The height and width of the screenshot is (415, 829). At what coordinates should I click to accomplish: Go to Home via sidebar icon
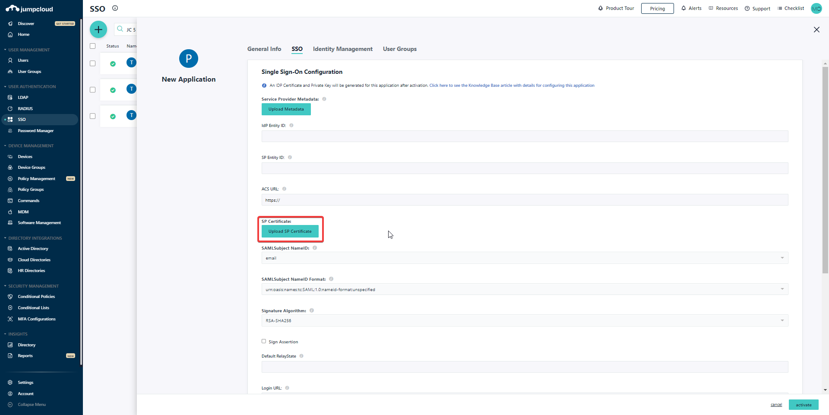[10, 35]
